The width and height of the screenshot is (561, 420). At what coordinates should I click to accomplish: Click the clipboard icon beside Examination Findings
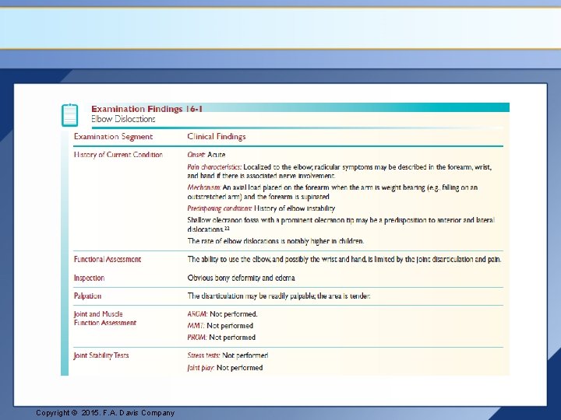click(x=70, y=115)
